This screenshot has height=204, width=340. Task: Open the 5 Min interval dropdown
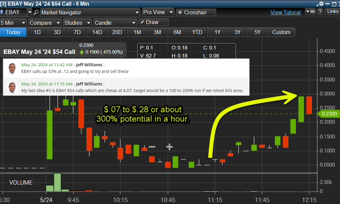tap(13, 23)
